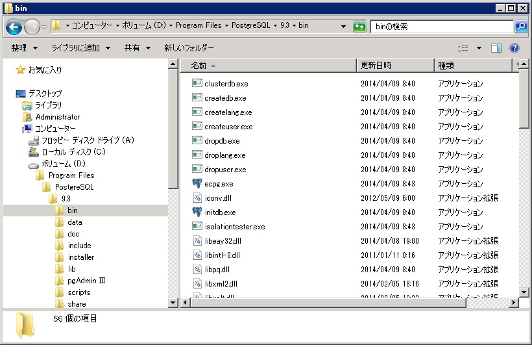Open the view options dropdown arrow

pyautogui.click(x=479, y=48)
